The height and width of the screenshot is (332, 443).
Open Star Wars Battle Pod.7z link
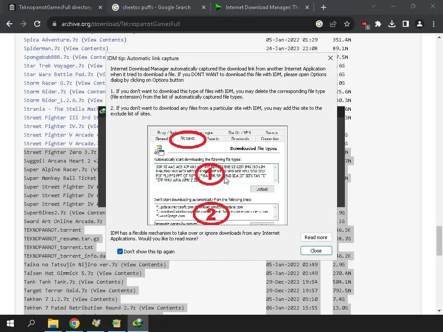pyautogui.click(x=58, y=74)
